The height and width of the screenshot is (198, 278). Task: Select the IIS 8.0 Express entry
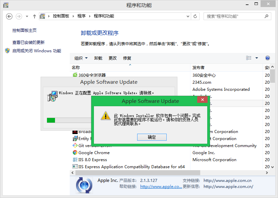[93, 160]
